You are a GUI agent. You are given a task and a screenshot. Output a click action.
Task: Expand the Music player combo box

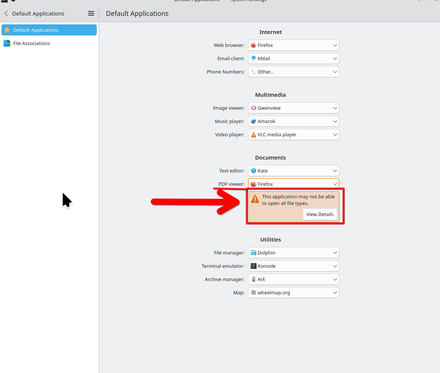click(293, 121)
